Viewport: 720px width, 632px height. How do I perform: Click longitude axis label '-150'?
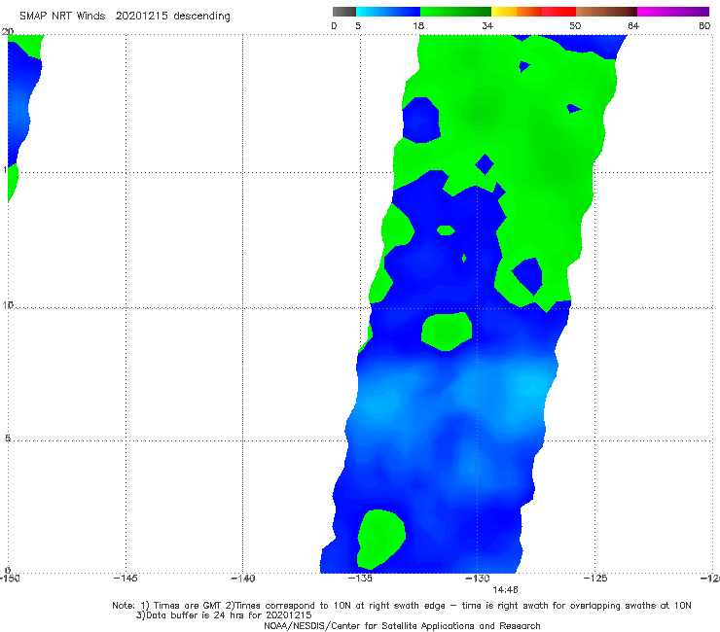click(x=10, y=579)
